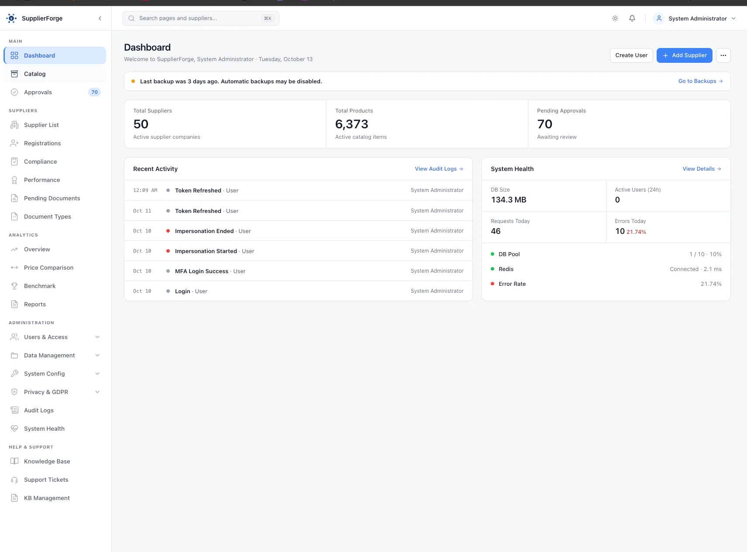Click the Price Comparison arrows icon
Viewport: 747px width, 552px height.
coord(14,267)
